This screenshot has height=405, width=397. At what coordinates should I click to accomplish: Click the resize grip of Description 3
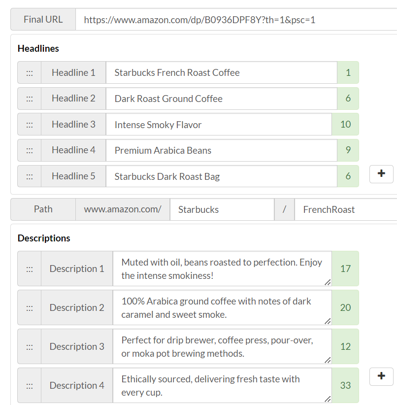pyautogui.click(x=328, y=360)
